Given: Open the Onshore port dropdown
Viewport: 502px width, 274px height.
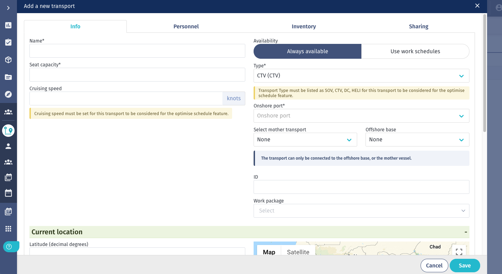Looking at the screenshot, I should [361, 116].
